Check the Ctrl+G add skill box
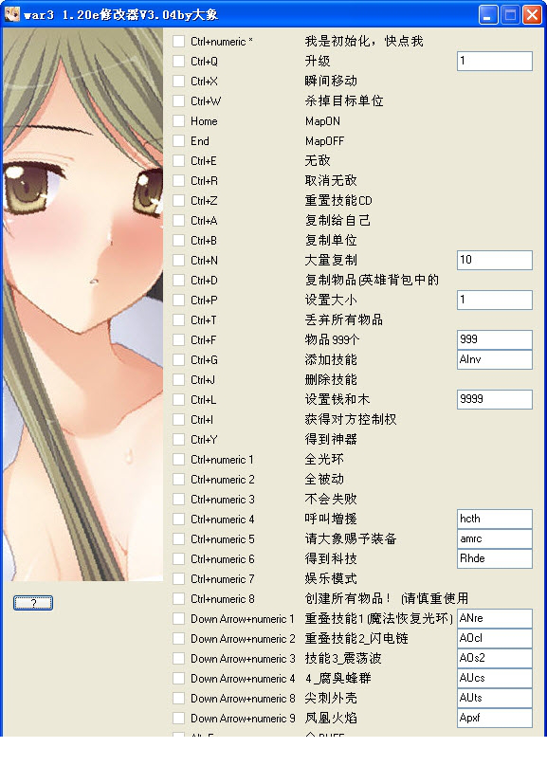 pos(179,359)
